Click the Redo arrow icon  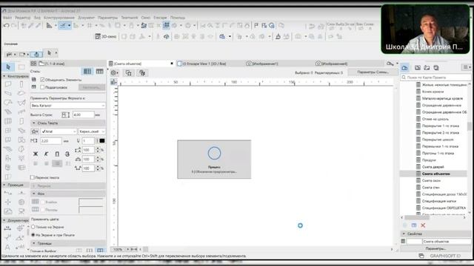[13, 26]
